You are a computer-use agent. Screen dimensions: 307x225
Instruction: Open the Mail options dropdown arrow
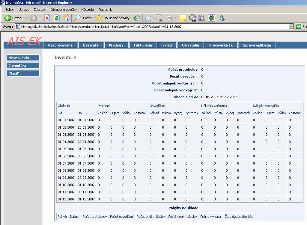pyautogui.click(x=153, y=18)
